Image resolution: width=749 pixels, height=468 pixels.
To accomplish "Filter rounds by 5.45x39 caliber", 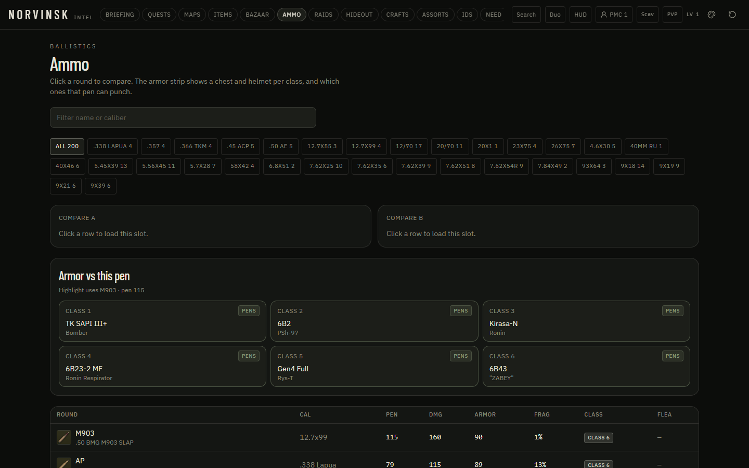I will point(111,166).
